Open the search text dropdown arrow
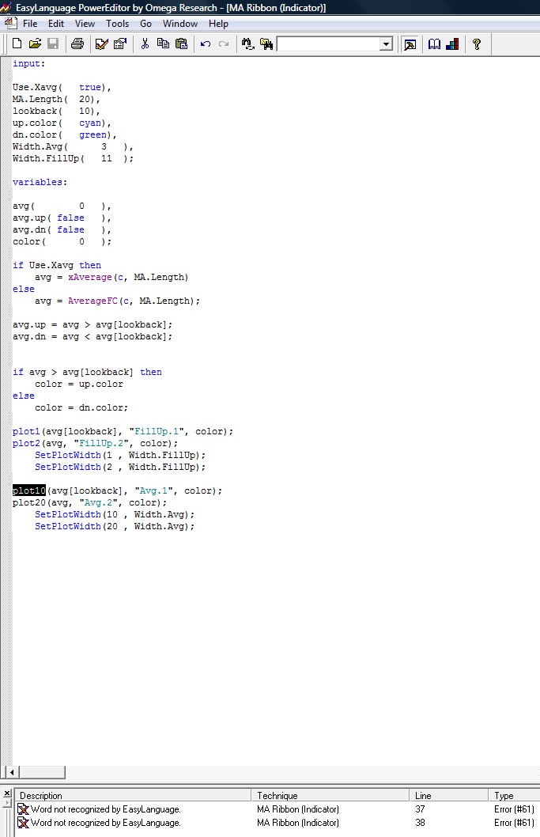This screenshot has height=837, width=540. pos(387,44)
